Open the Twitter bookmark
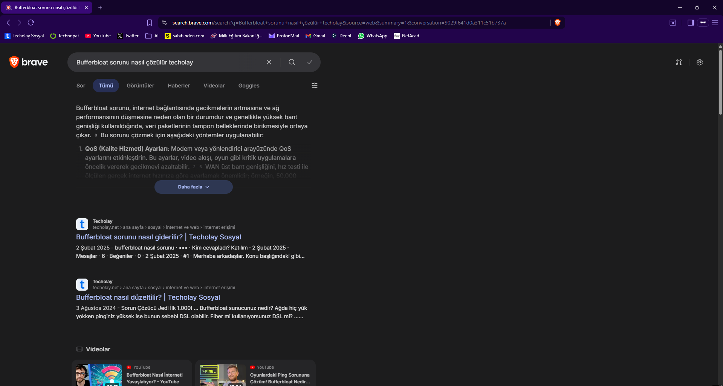Image resolution: width=723 pixels, height=386 pixels. click(x=128, y=36)
